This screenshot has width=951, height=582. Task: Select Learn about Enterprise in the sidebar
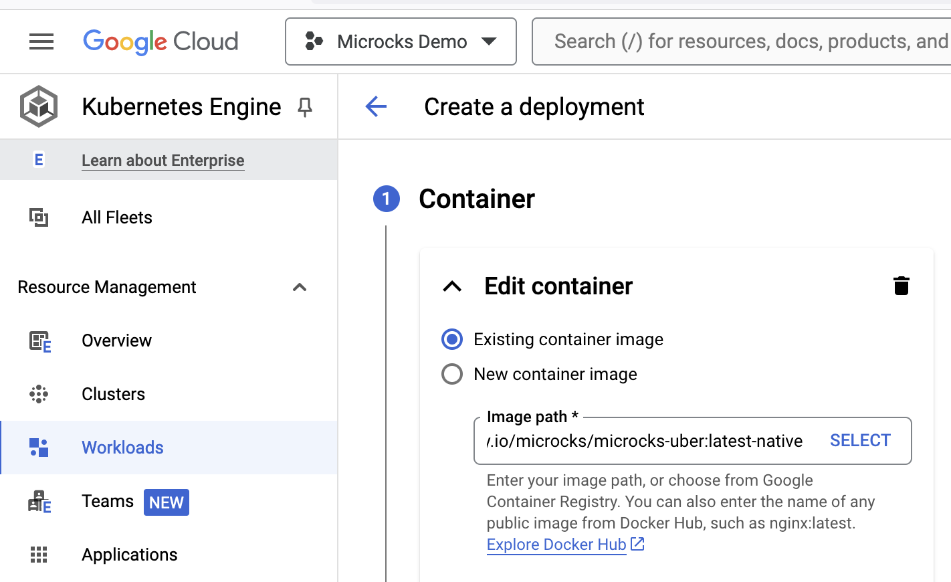pyautogui.click(x=163, y=161)
